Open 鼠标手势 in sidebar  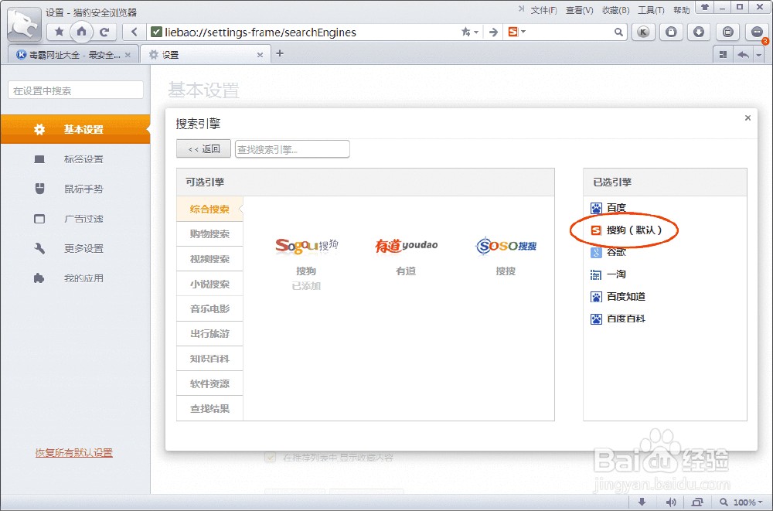tap(75, 189)
